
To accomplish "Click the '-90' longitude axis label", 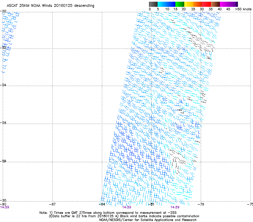I will pyautogui.click(x=3, y=204).
